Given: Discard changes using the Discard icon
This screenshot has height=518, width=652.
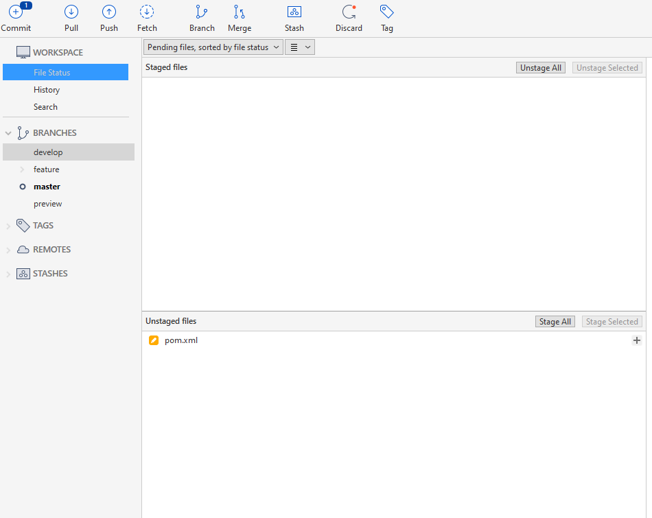Looking at the screenshot, I should 349,12.
